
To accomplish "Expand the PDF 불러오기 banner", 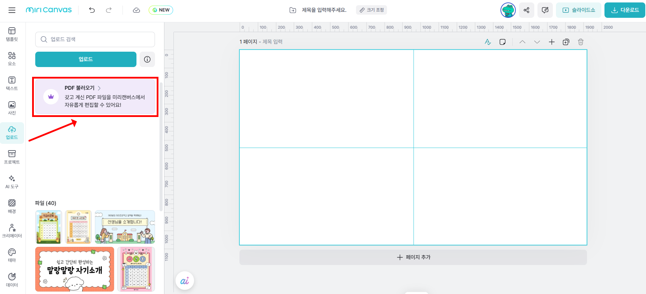I will (95, 97).
